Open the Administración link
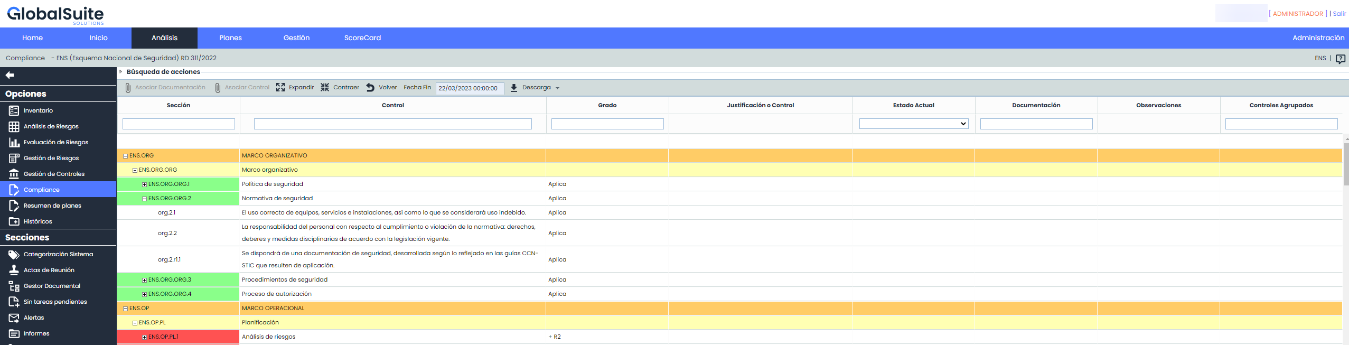 [x=1318, y=38]
